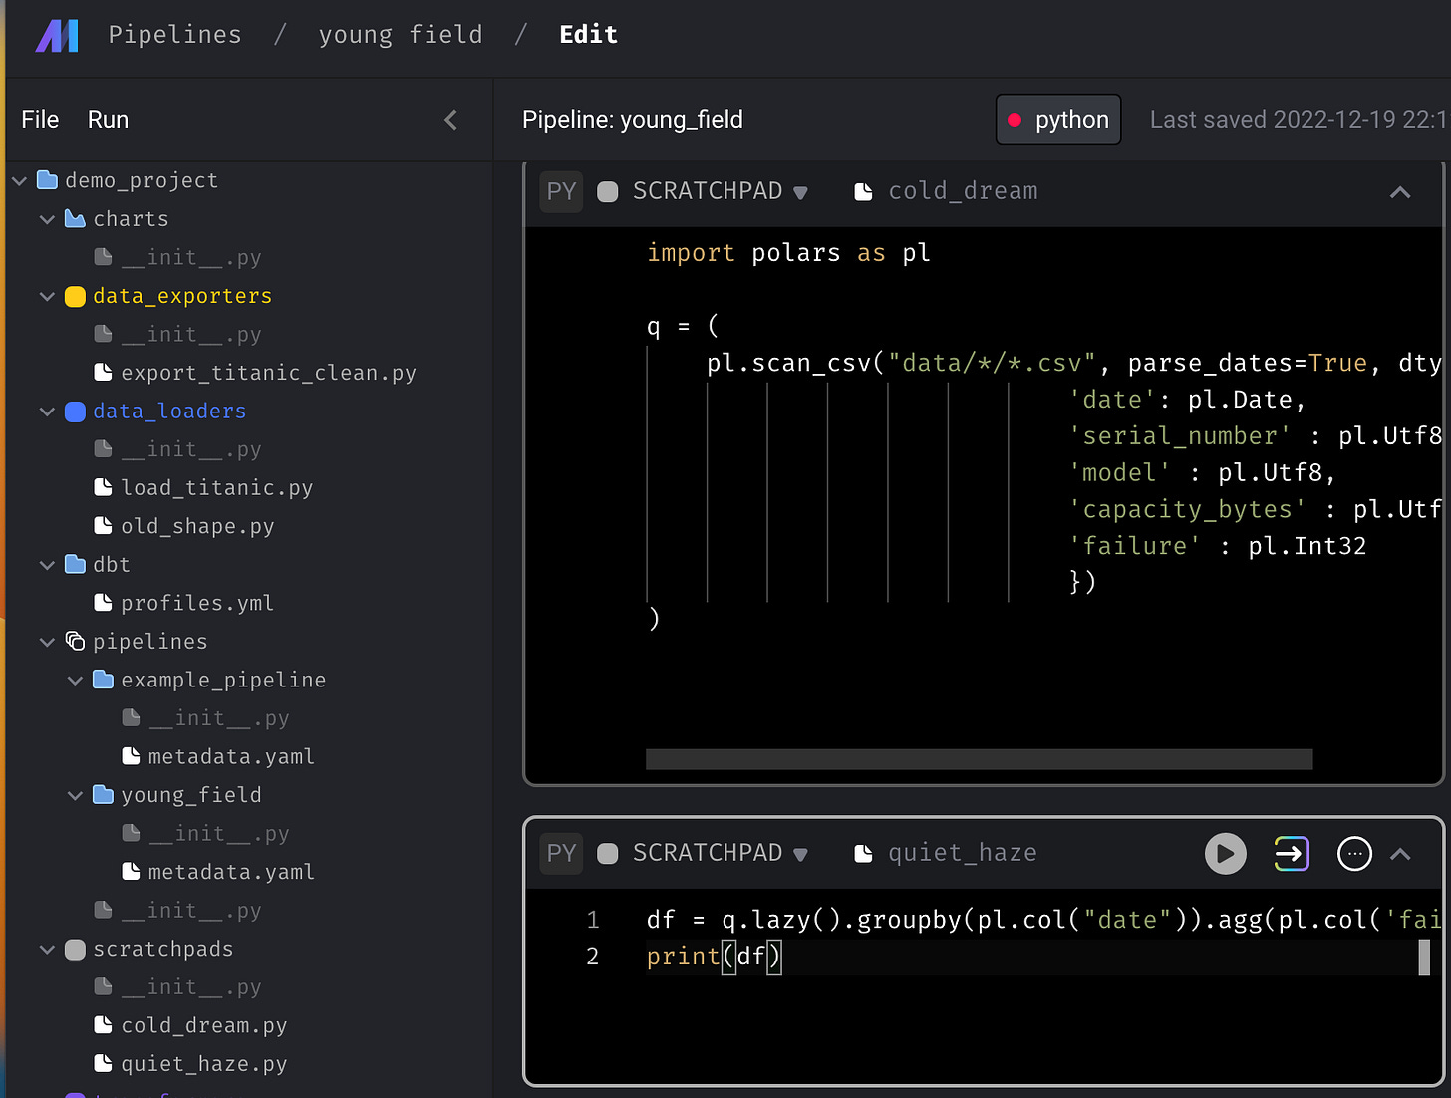Viewport: 1451px width, 1098px height.
Task: Click the file icon beside cold_dream name
Action: tap(863, 190)
